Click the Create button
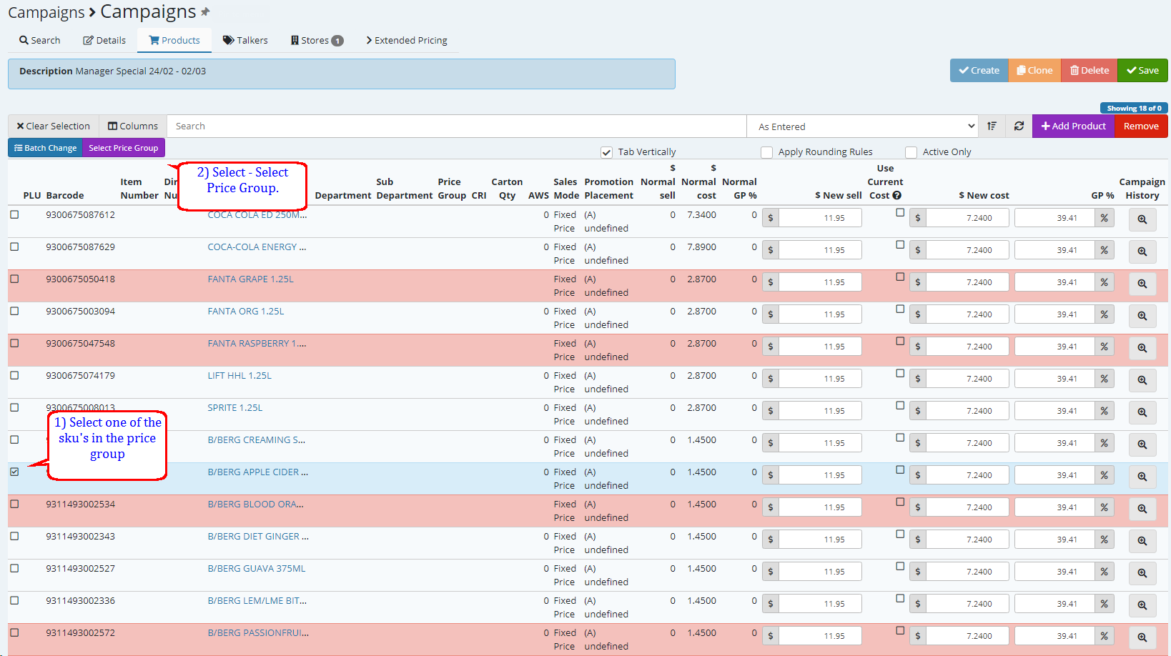This screenshot has height=656, width=1171. (x=979, y=70)
